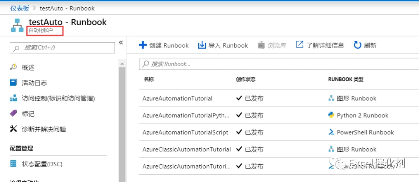
Task: Open the AzureAutomationTutorialScript runbook
Action: [x=185, y=132]
